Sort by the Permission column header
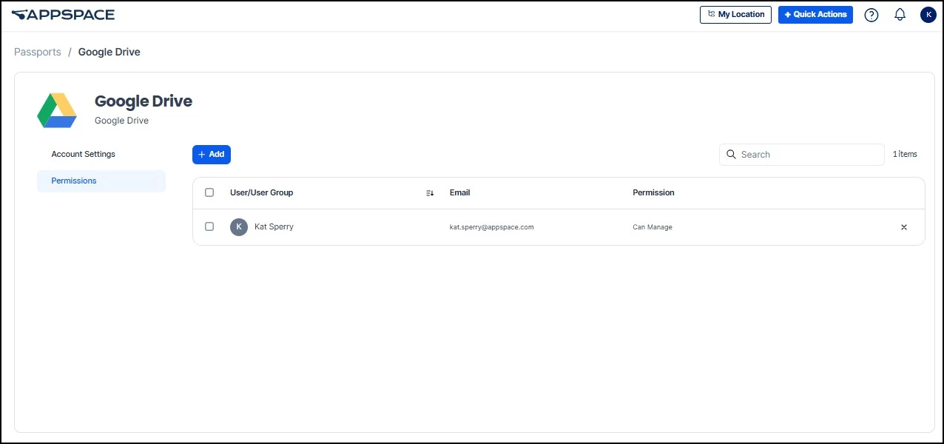944x444 pixels. point(653,192)
